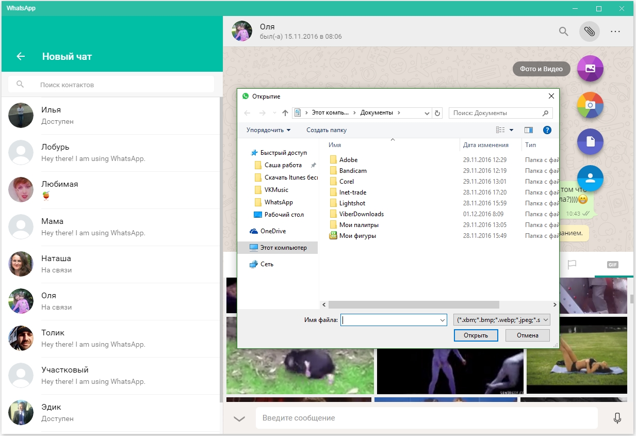Click the flag emoji category tab
This screenshot has height=436, width=636.
(572, 265)
